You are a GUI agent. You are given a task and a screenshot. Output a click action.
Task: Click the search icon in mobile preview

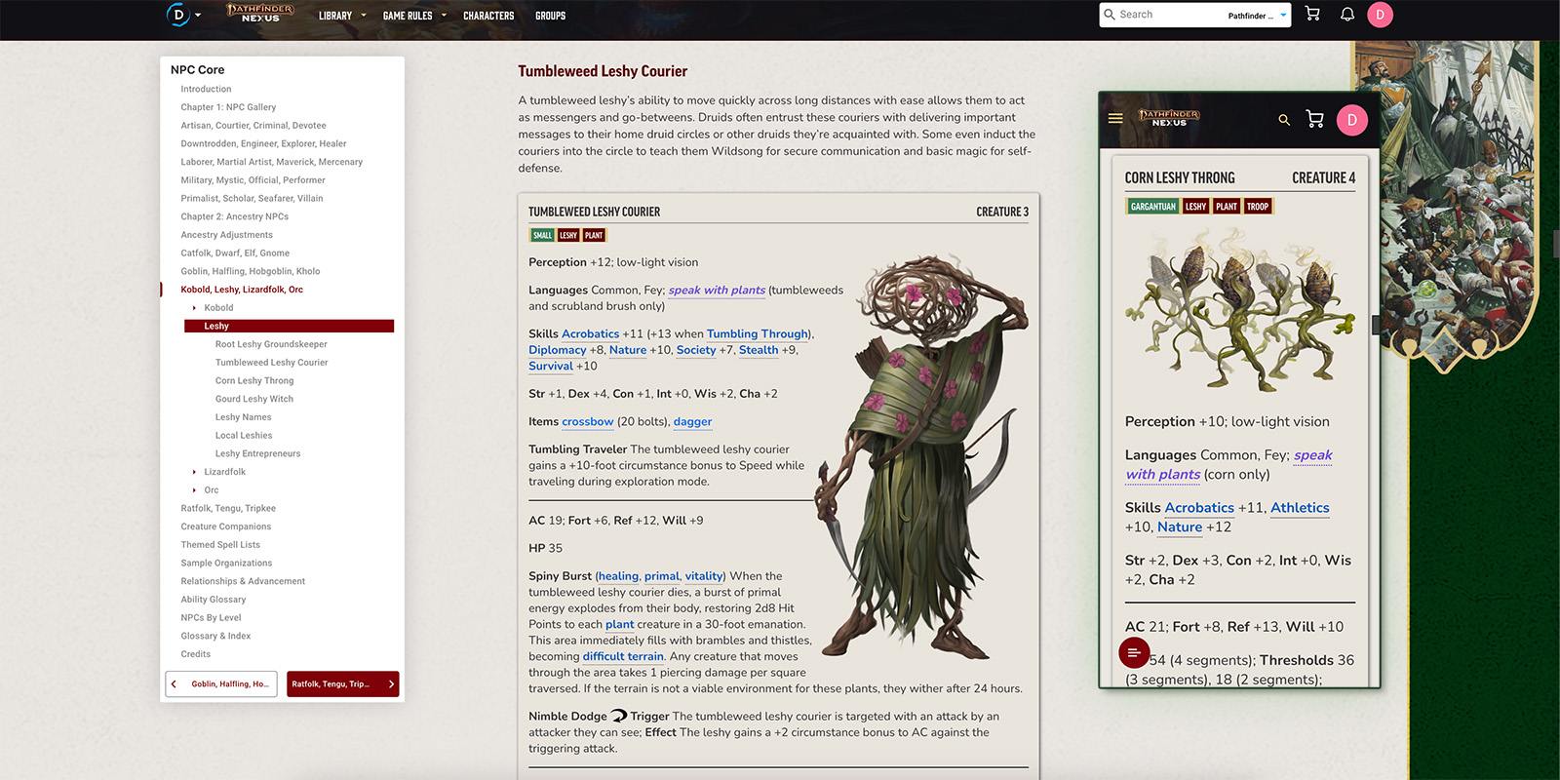tap(1284, 120)
